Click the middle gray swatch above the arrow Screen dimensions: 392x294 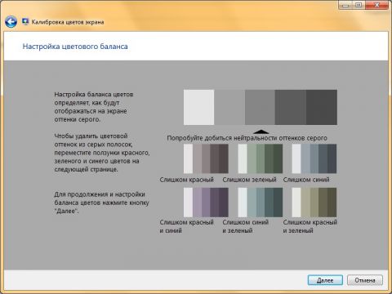(x=260, y=107)
